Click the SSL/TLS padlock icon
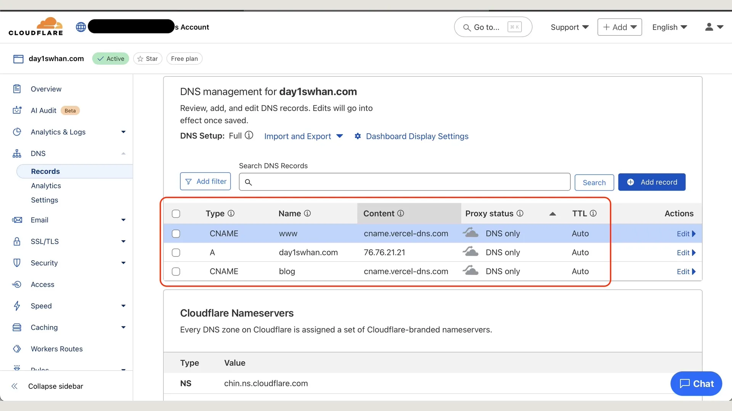 click(17, 241)
